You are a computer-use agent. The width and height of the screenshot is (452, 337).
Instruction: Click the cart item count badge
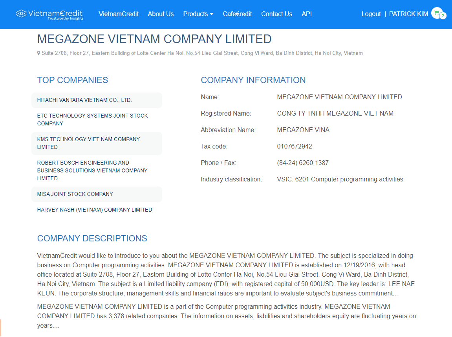tap(443, 16)
